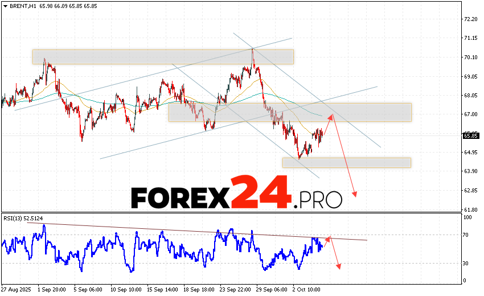Image resolution: width=484 pixels, height=296 pixels.
Task: Click the 72.20 price axis label
Action: (x=470, y=19)
